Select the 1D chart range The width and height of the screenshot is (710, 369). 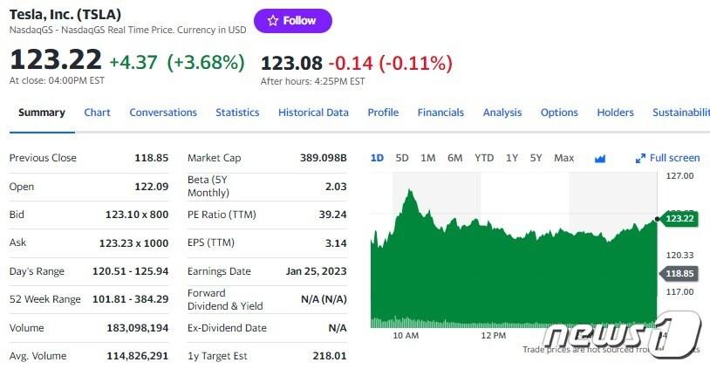coord(377,158)
